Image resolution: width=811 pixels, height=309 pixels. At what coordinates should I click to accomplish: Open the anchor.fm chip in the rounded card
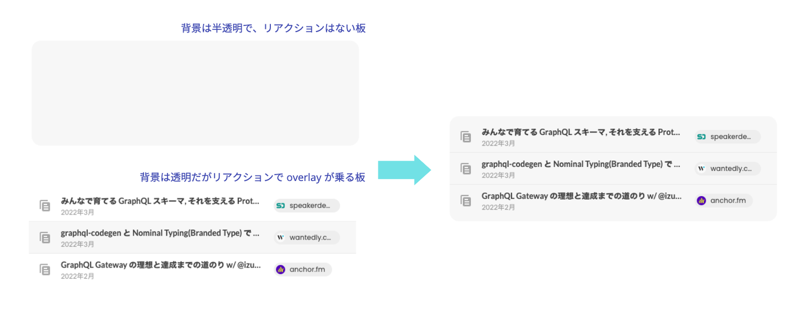(x=723, y=201)
